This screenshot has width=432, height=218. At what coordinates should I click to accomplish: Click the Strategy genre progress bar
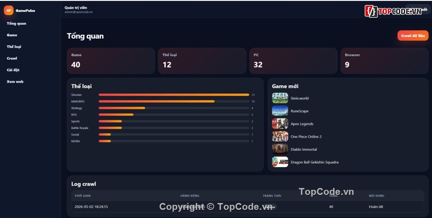[x=174, y=108]
